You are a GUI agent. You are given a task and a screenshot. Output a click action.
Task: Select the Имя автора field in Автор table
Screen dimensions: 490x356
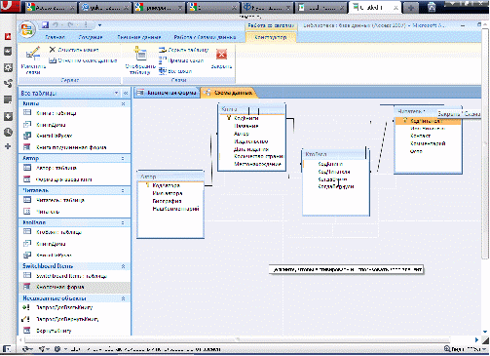point(168,193)
